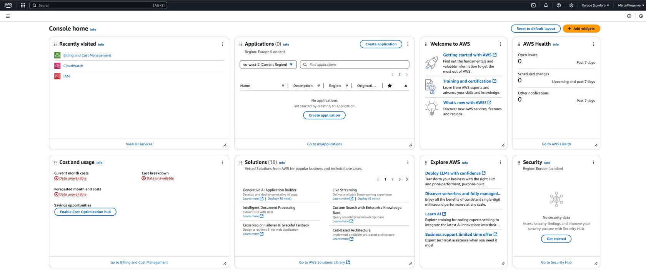Screen dimensions: 646x273
Task: Click the Recently visited widget resize corner
Action: pyautogui.click(x=225, y=145)
